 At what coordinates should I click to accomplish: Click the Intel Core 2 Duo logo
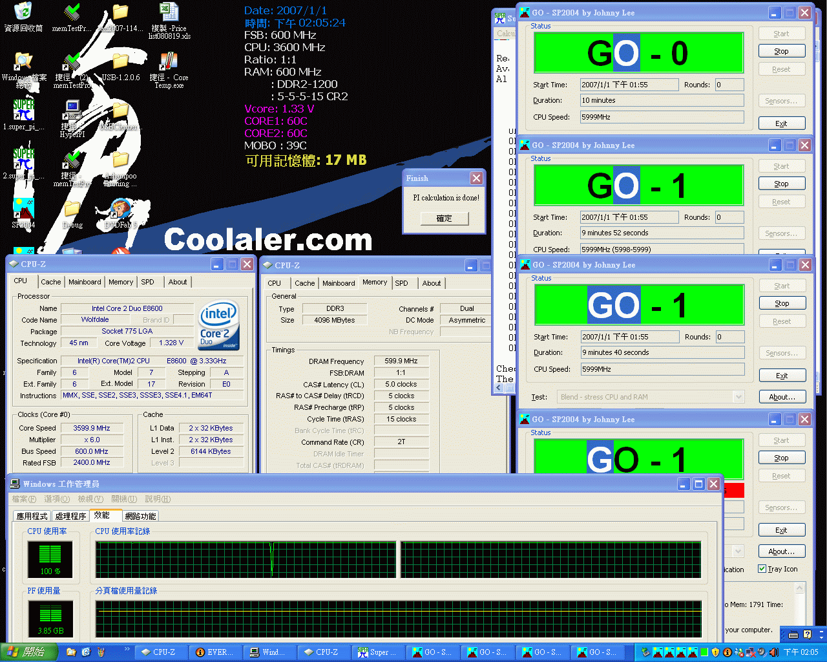219,325
